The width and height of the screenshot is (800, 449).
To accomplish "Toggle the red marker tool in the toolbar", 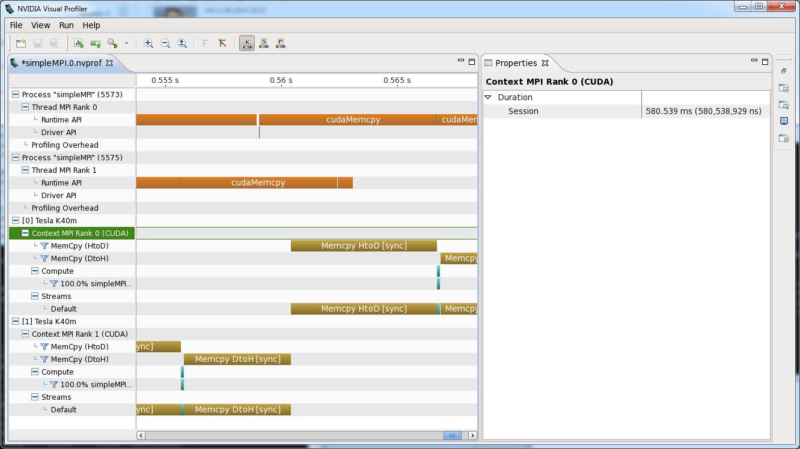I will tap(222, 43).
